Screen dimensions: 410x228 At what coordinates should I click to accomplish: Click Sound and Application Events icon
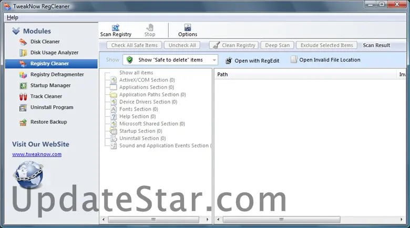click(x=114, y=146)
